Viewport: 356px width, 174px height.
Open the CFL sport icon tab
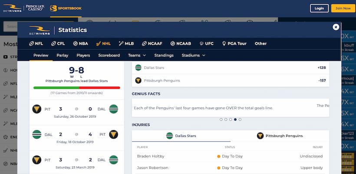[58, 43]
